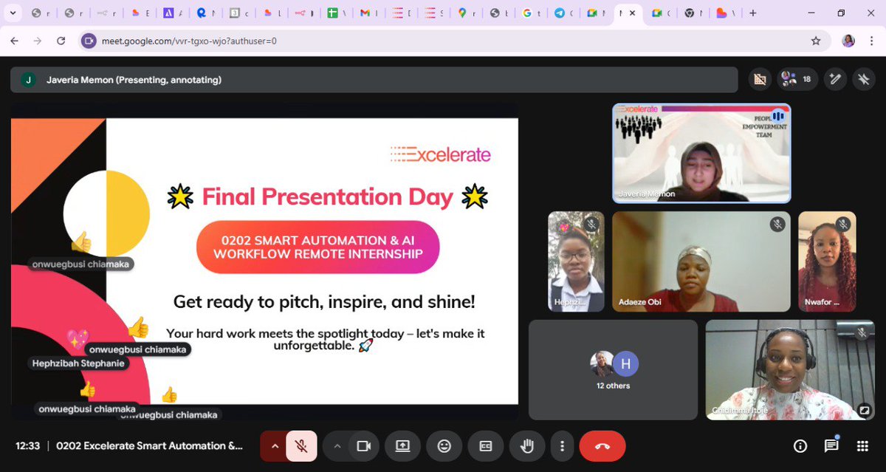This screenshot has width=886, height=472.
Task: Open the emoji reactions panel
Action: [444, 446]
